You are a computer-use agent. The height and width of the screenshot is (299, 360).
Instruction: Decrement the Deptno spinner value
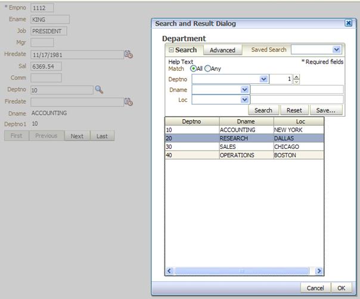[297, 82]
